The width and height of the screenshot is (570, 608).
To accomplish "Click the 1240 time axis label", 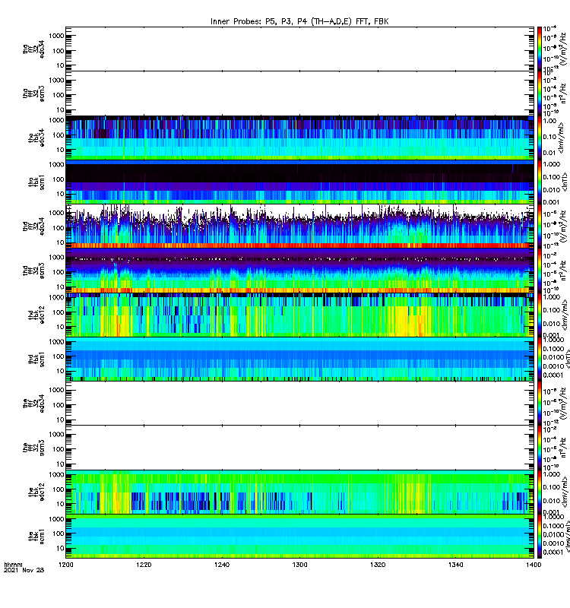I will coord(222,565).
